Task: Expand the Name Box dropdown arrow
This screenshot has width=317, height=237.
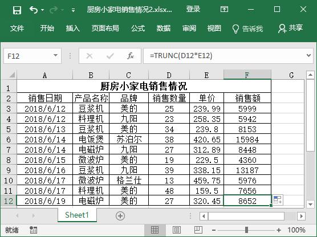Action: click(55, 55)
